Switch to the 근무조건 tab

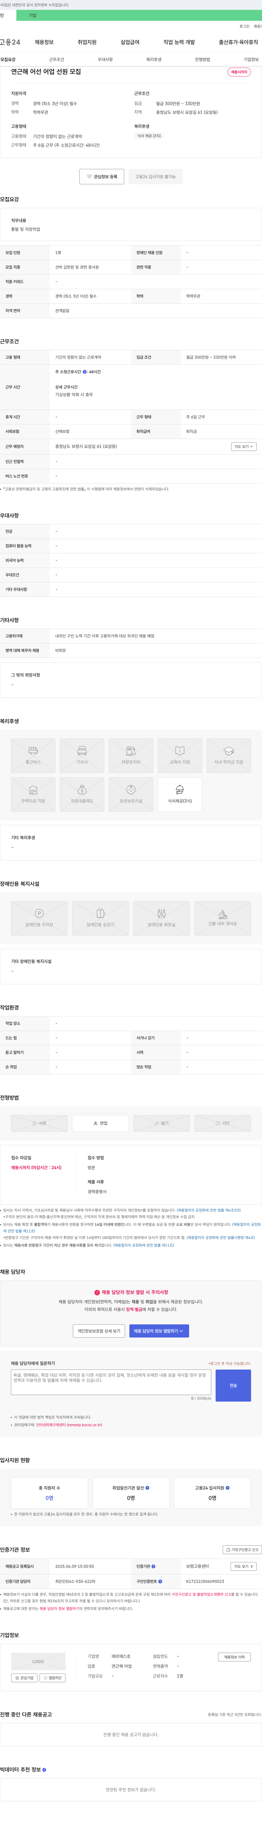click(x=56, y=59)
